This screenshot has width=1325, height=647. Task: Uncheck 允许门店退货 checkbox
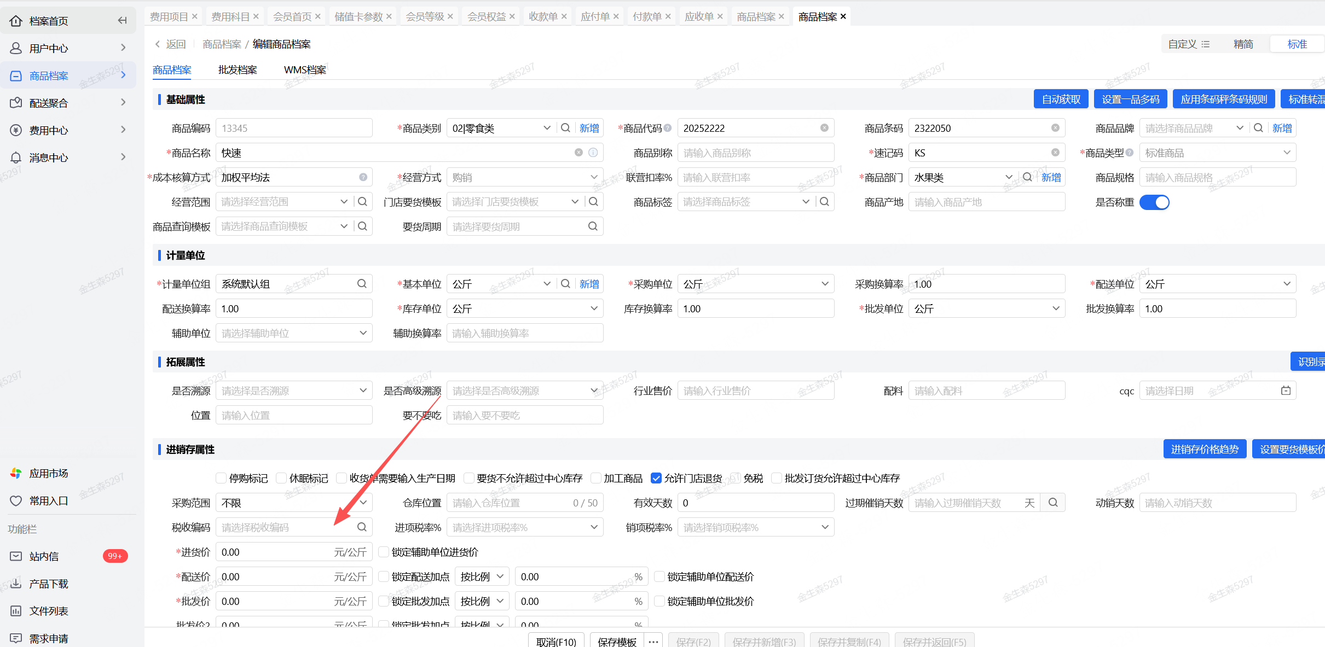coord(656,479)
